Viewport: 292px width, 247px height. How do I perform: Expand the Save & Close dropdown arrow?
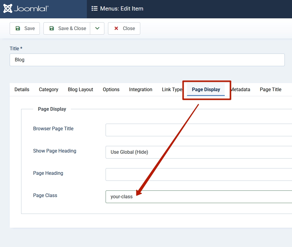(x=97, y=28)
